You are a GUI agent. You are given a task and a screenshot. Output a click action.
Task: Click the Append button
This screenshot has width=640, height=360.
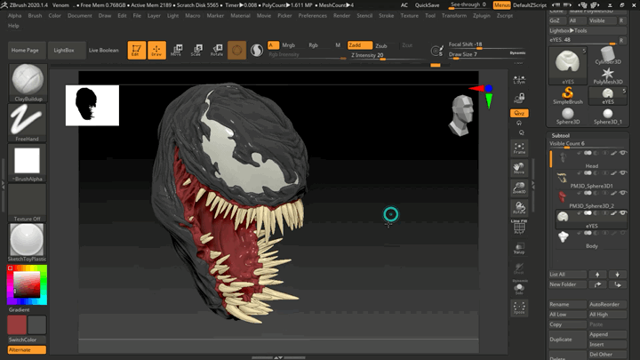(607, 334)
